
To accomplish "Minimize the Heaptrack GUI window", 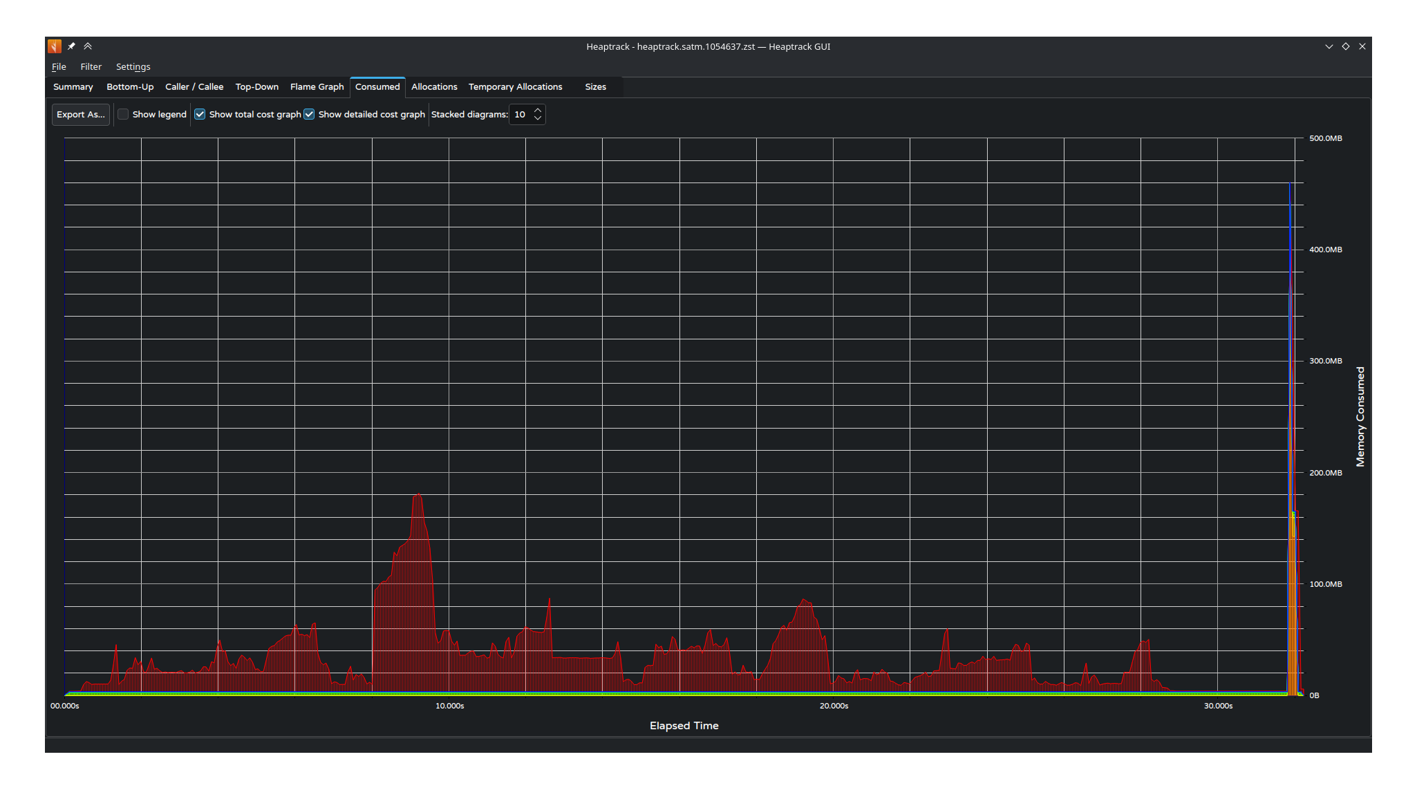I will point(1329,46).
